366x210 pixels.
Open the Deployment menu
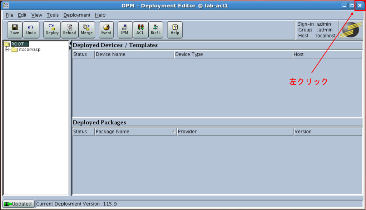point(77,15)
